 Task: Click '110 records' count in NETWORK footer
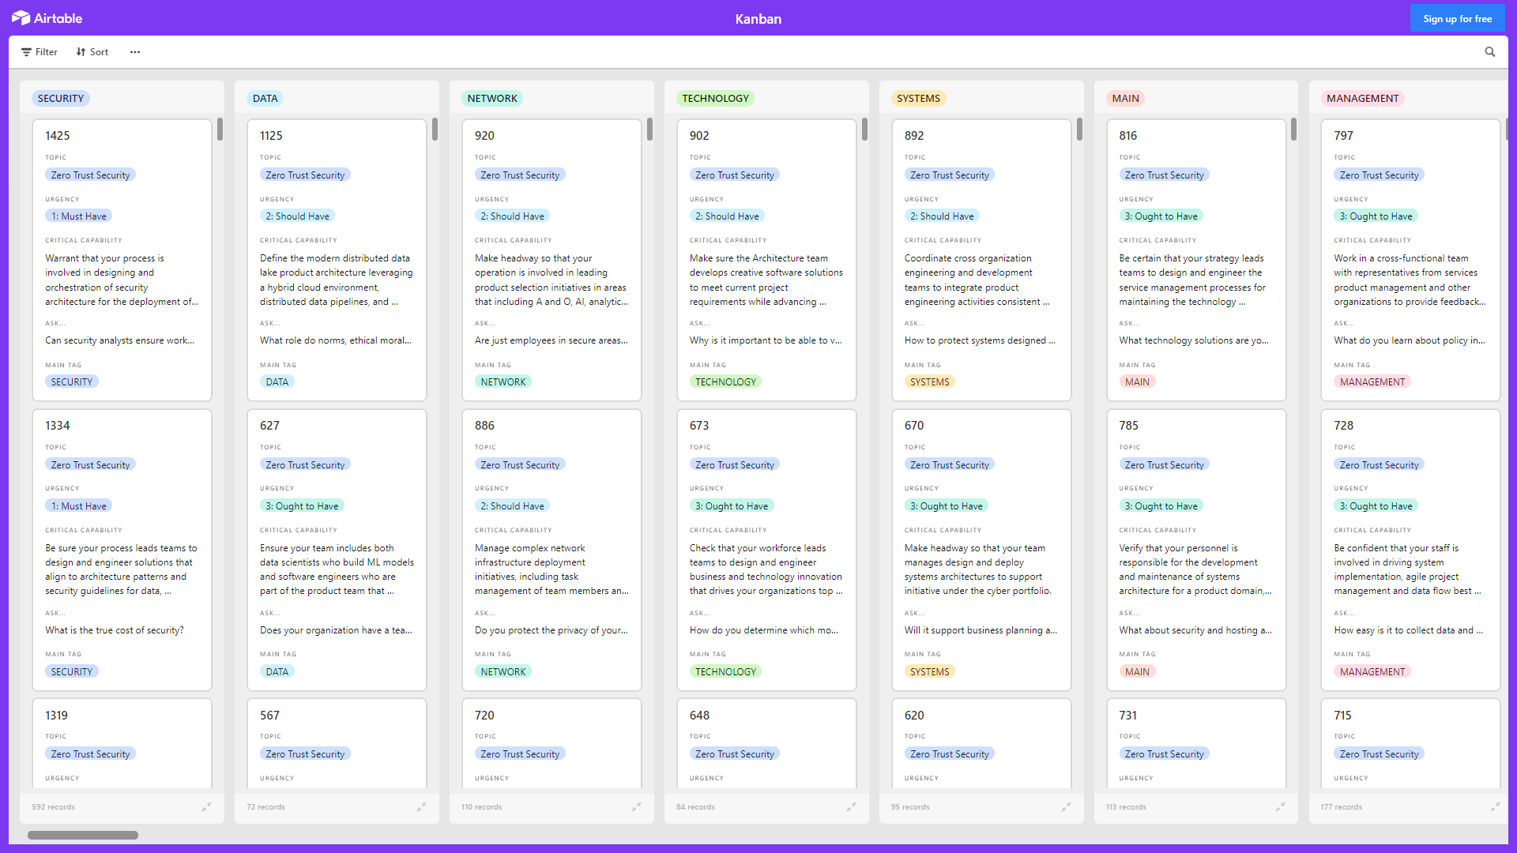click(x=481, y=807)
